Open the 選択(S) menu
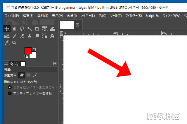 pos(43,16)
